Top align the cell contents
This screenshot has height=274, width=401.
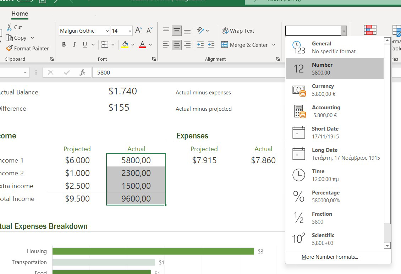coord(166,30)
